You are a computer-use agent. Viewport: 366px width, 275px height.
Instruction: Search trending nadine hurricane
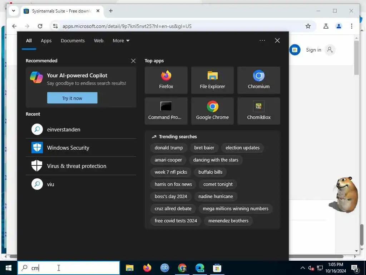pos(216,197)
